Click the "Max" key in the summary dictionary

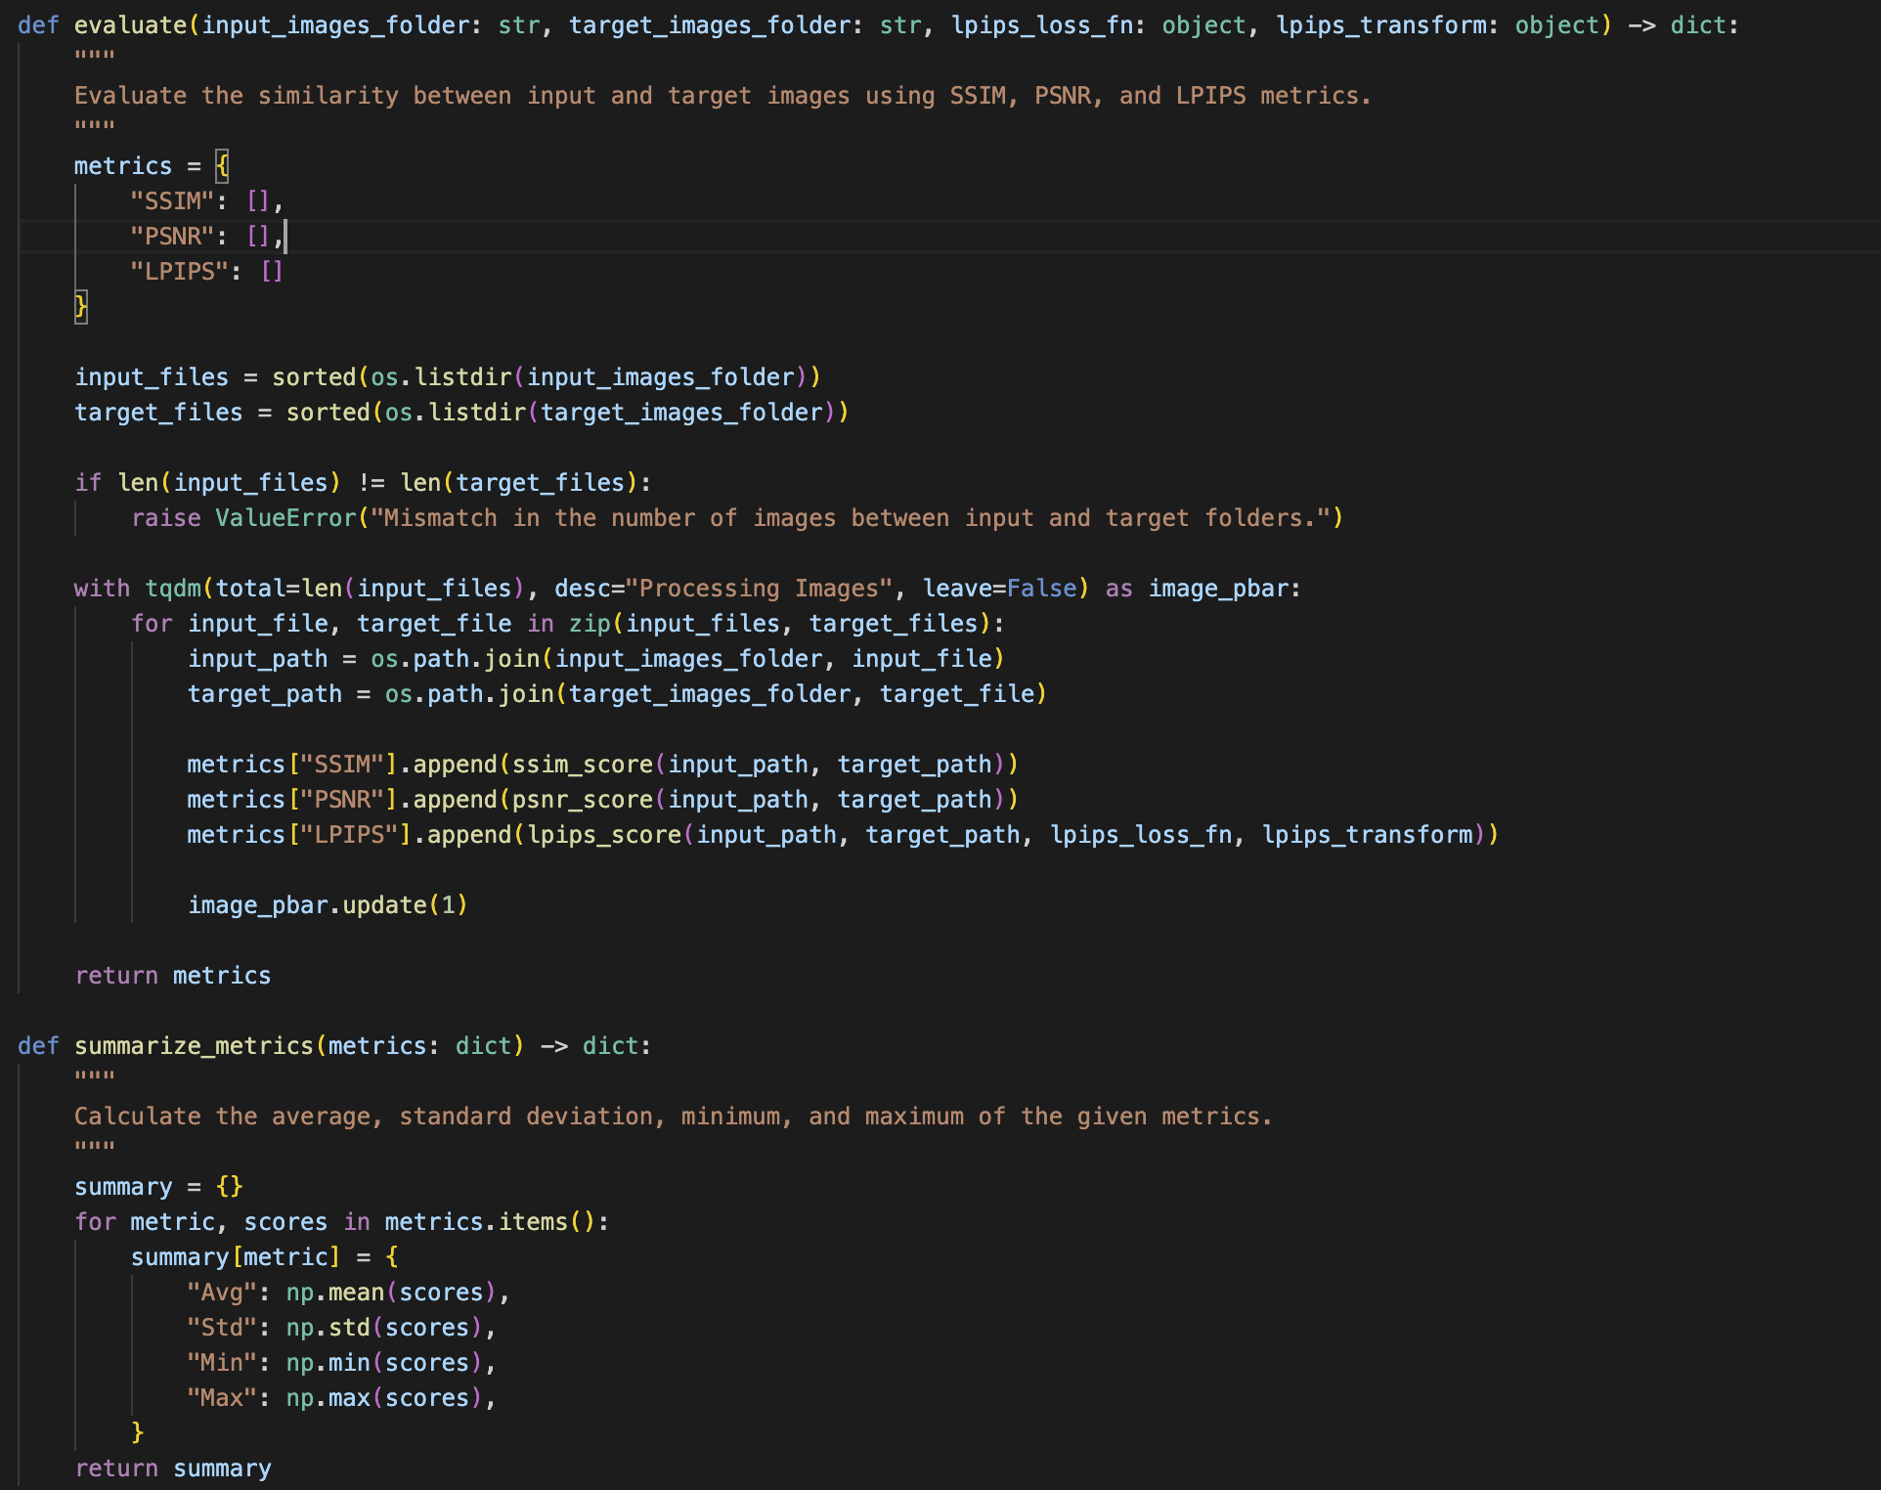(221, 1398)
